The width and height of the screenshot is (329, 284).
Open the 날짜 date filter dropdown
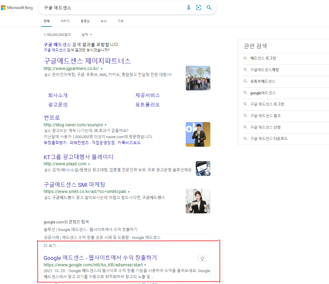tap(87, 35)
